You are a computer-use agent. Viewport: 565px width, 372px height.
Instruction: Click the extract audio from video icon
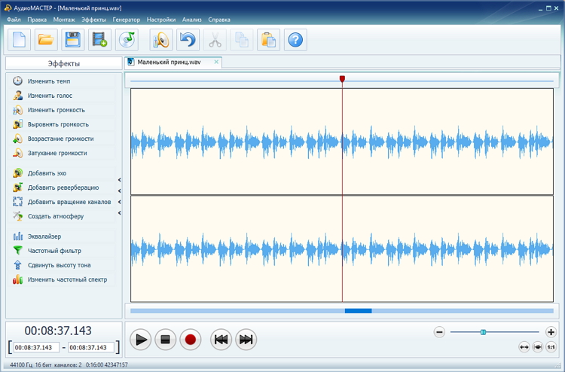coord(99,40)
